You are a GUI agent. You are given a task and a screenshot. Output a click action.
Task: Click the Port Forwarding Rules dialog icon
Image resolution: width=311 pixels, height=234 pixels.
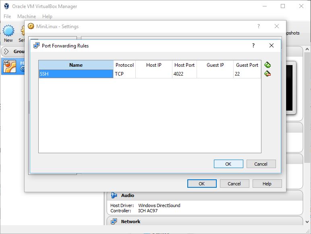point(36,45)
